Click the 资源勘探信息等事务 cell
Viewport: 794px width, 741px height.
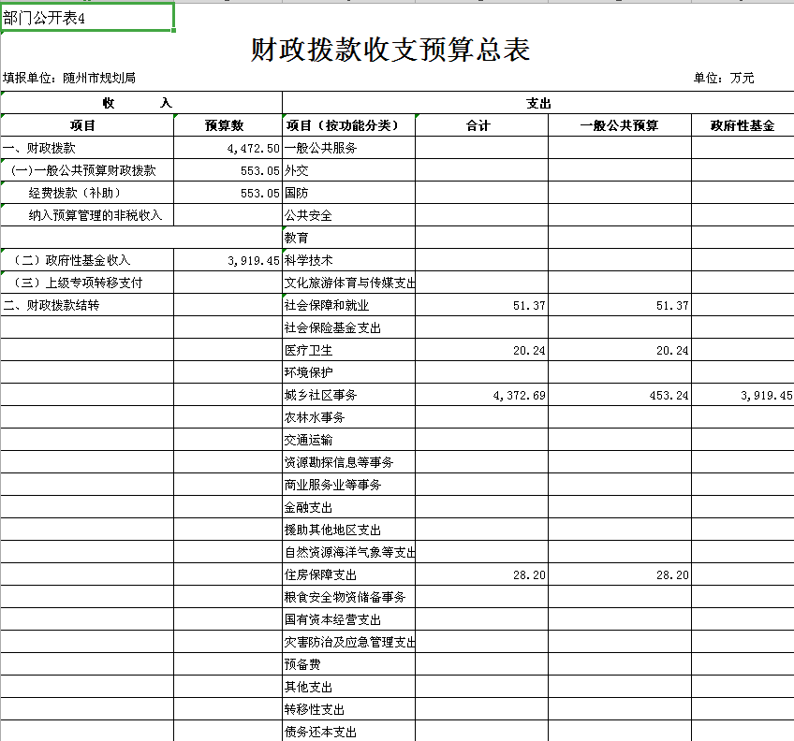pyautogui.click(x=349, y=462)
